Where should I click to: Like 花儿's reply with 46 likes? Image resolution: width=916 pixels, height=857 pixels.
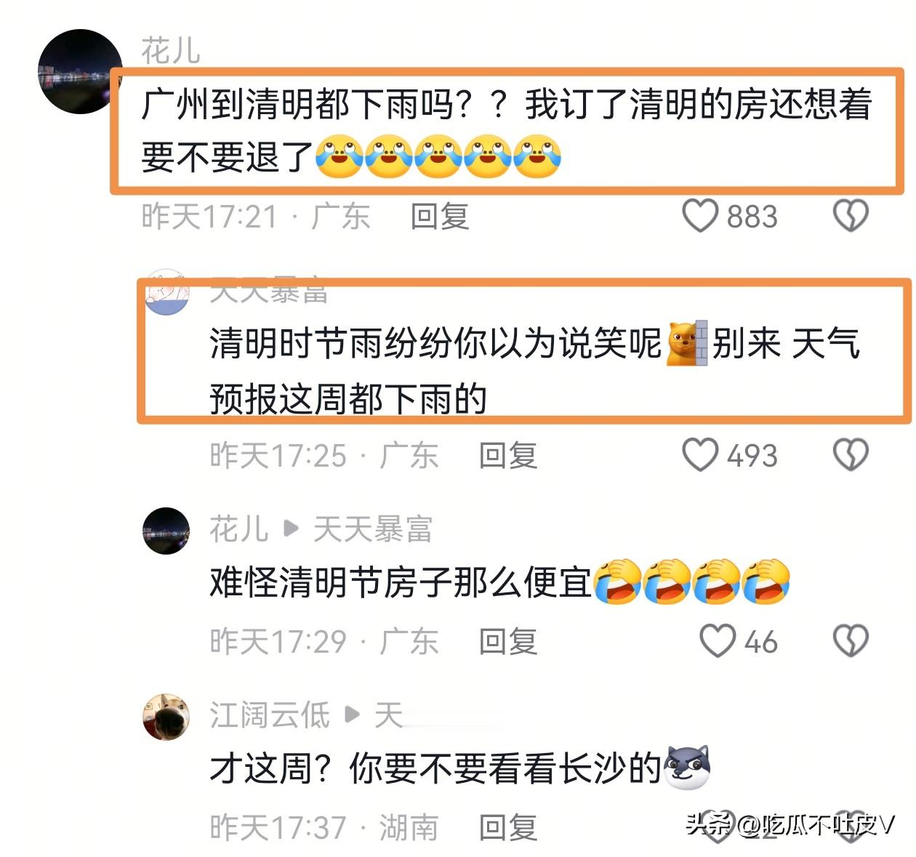point(718,641)
